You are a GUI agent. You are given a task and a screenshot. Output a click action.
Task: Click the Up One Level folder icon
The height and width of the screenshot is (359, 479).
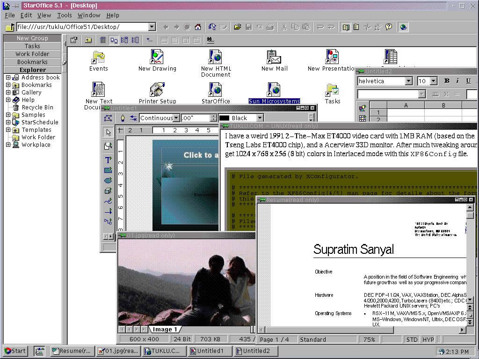[x=88, y=40]
